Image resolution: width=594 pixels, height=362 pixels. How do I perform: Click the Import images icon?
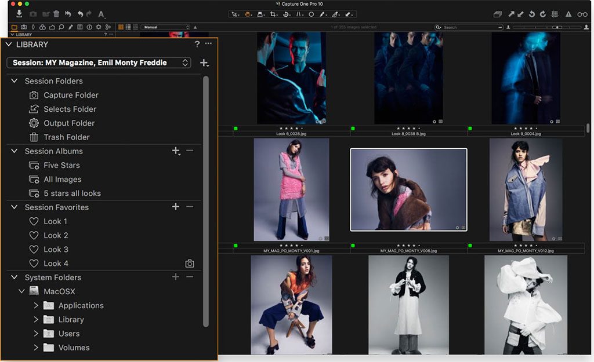[19, 12]
